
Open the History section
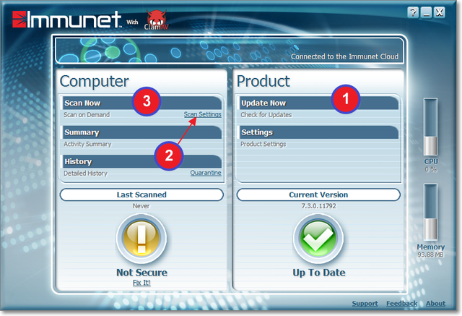coord(79,162)
